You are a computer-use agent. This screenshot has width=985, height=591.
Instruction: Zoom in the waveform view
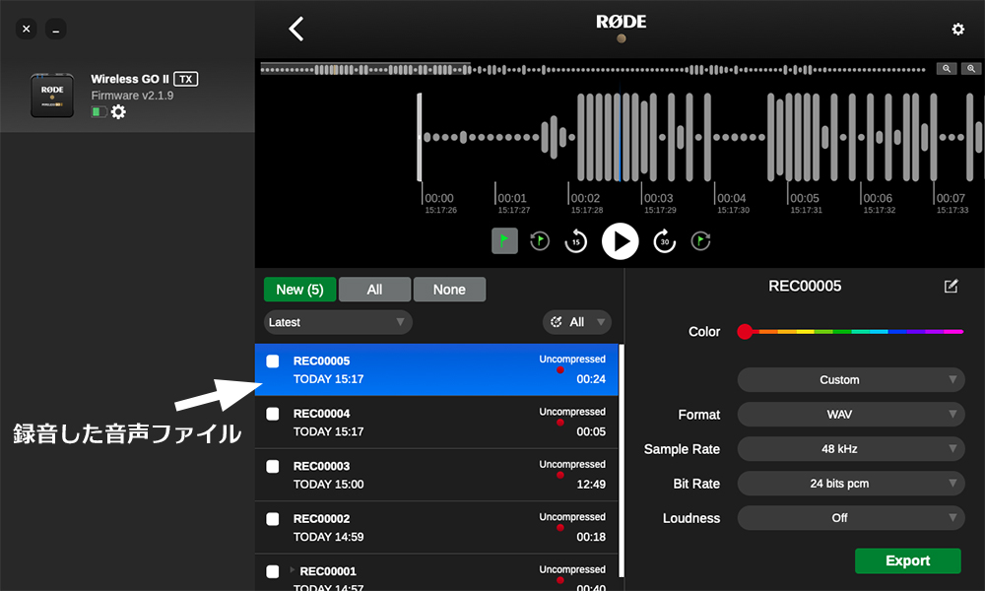click(x=971, y=69)
